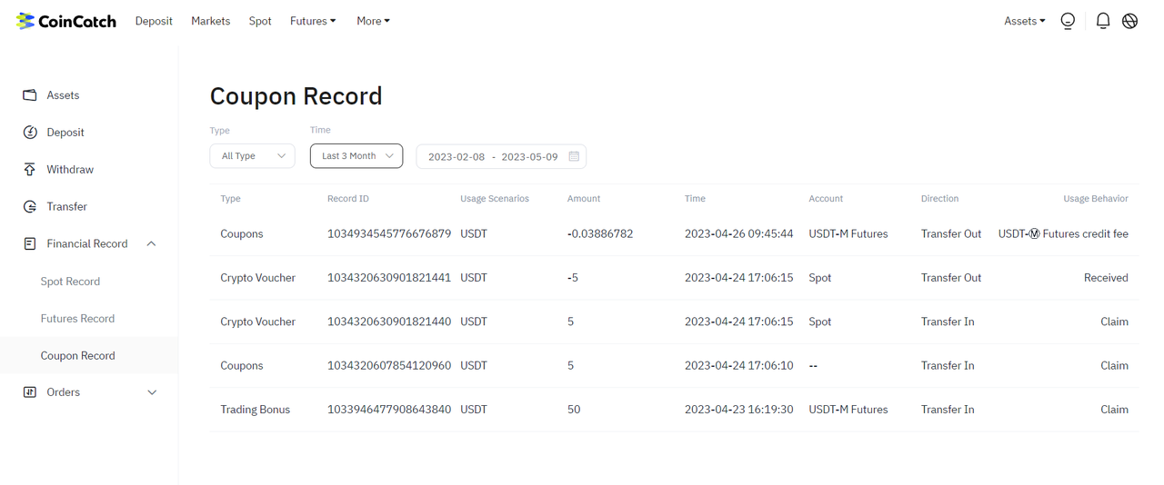Screen dimensions: 1164x485
Task: Click the globe language icon
Action: 1129,21
